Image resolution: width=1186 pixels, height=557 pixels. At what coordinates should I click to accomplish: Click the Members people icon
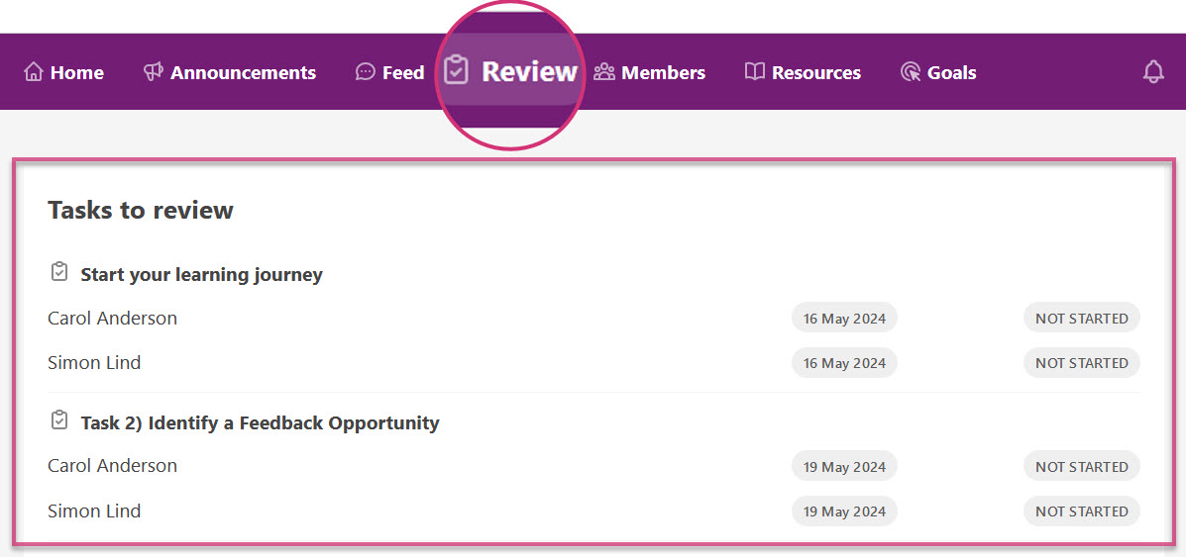click(604, 72)
